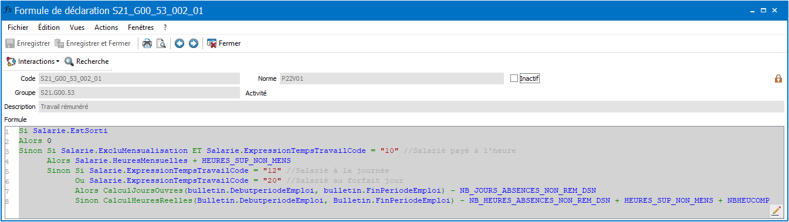Open the Fenêtres menu
Viewport: 789px width, 222px height.
(140, 28)
